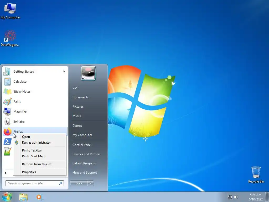Click the search magnifier icon
This screenshot has width=269, height=202.
click(60, 183)
